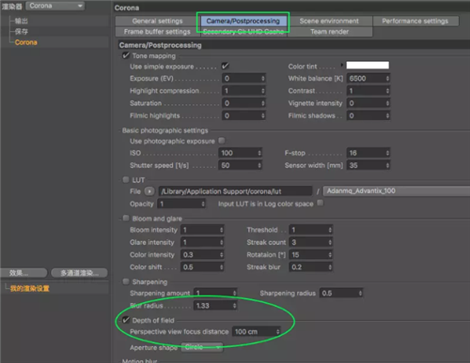Screen dimensions: 470x363
Task: Enable the Bloom and glare checkbox
Action: tap(126, 219)
